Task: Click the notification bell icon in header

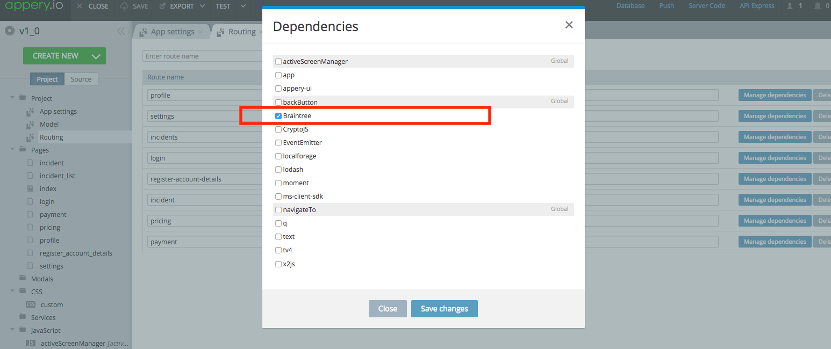Action: 818,6
